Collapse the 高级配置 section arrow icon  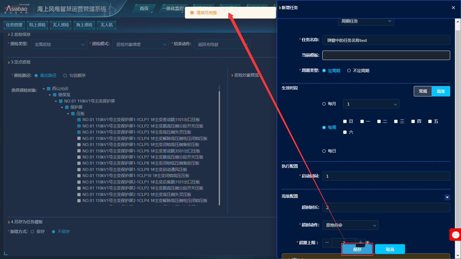447,197
